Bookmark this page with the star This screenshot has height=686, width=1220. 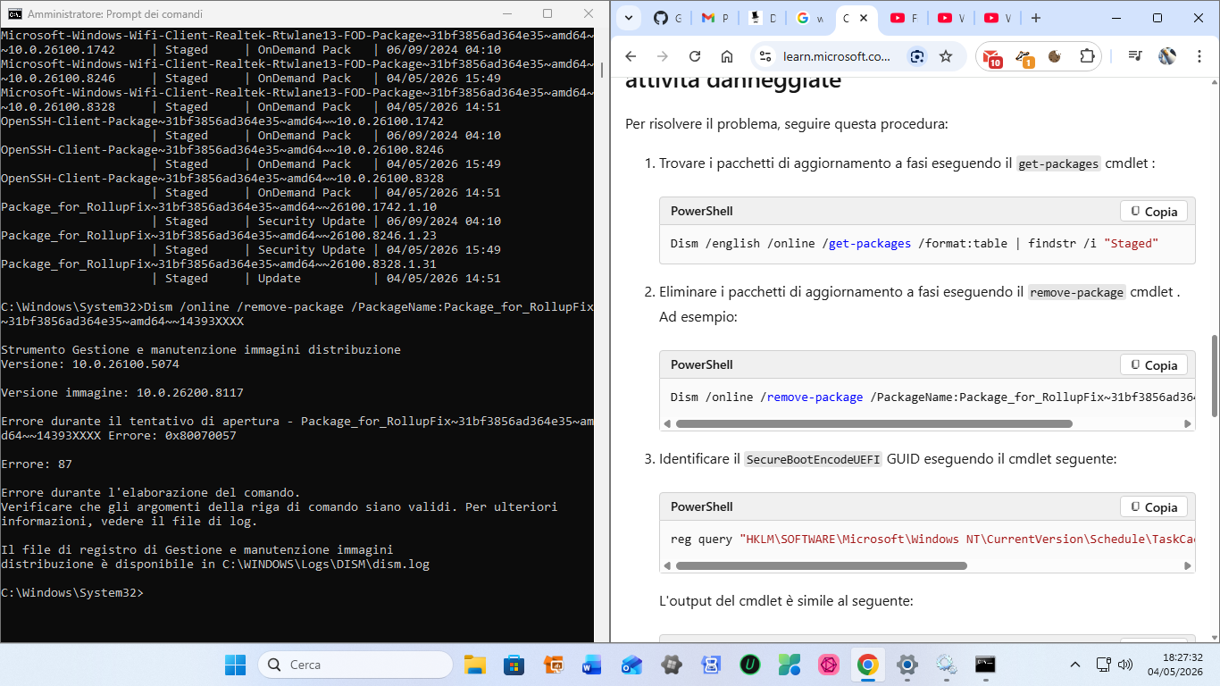[x=946, y=56]
